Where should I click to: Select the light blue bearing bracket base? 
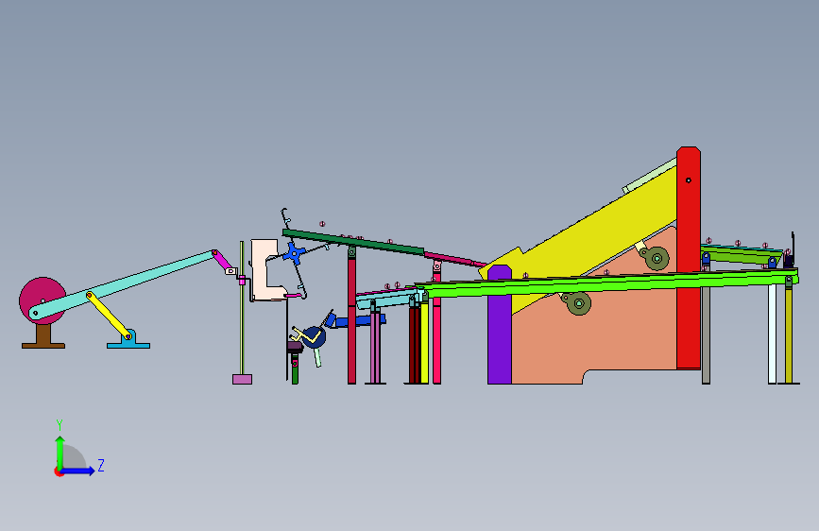(x=128, y=340)
